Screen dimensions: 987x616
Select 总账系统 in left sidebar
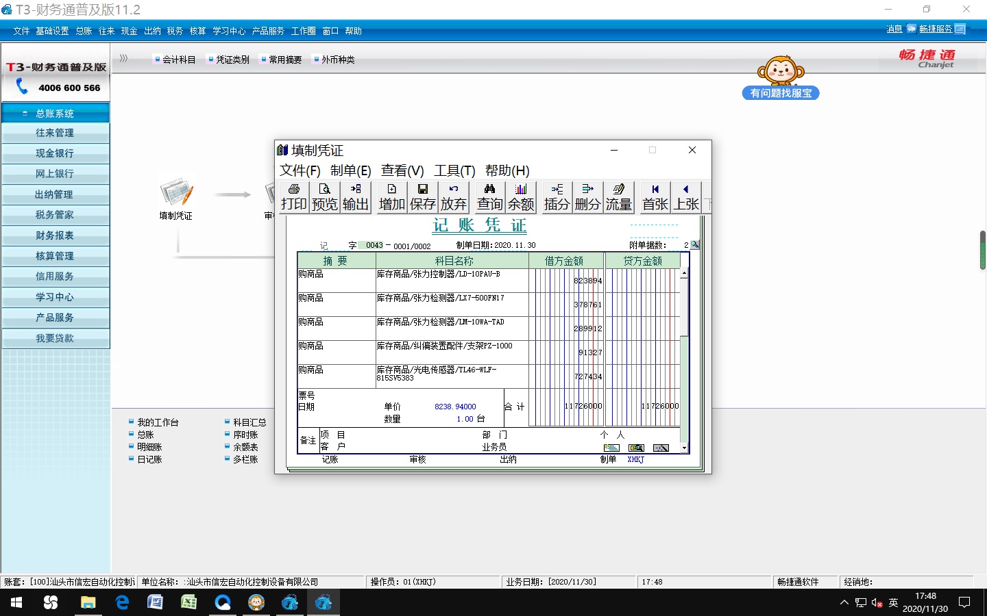[55, 113]
